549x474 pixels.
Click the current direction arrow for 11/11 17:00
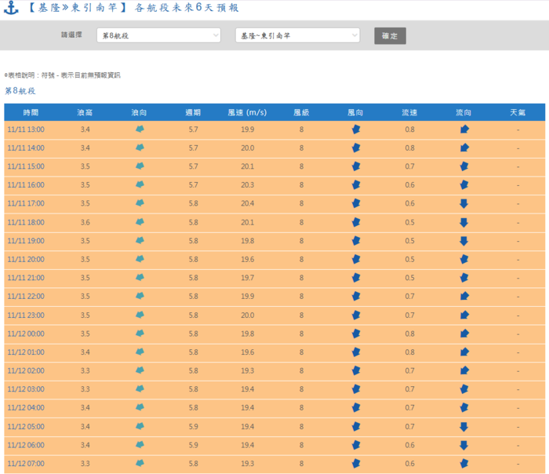(464, 203)
